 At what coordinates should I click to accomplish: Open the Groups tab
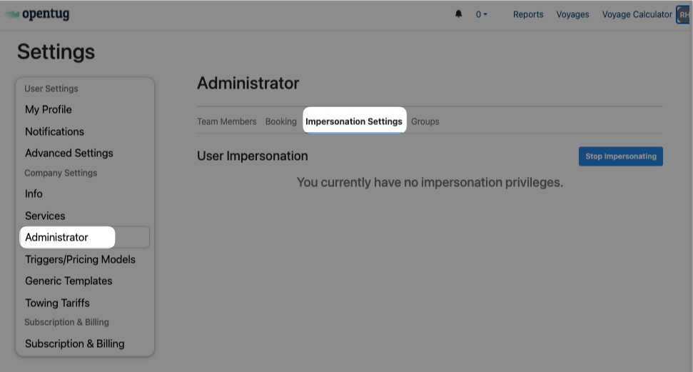pos(425,121)
